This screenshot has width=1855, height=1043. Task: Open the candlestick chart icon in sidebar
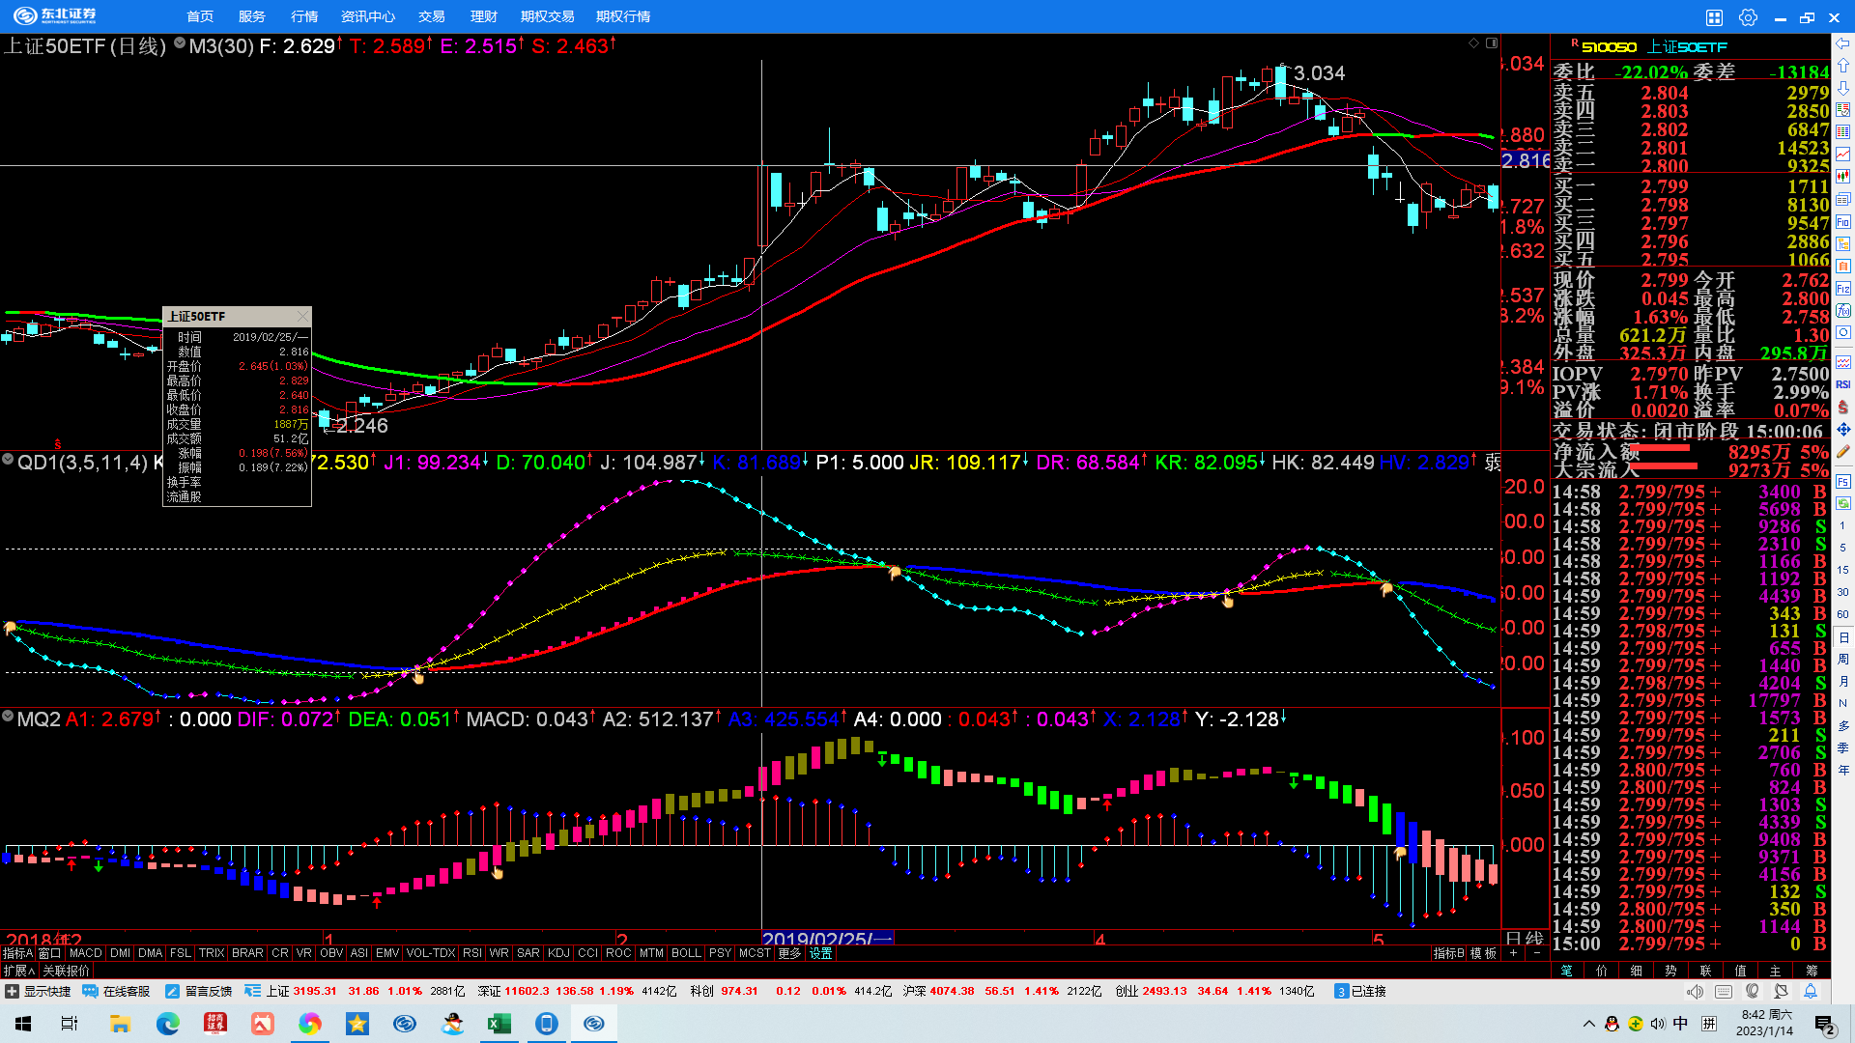(x=1843, y=176)
